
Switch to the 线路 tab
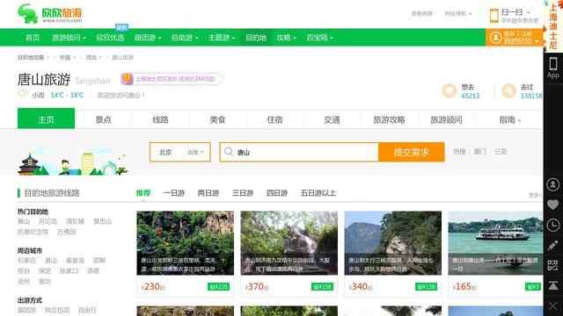160,119
